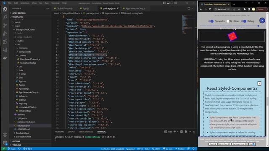The height and width of the screenshot is (151, 269).
Task: Click the red spinning box
Action: click(x=232, y=36)
